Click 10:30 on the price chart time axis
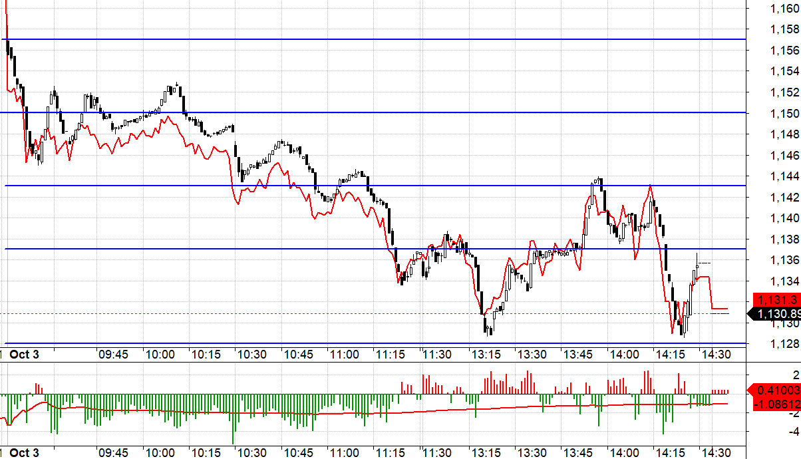The width and height of the screenshot is (801, 459). pyautogui.click(x=252, y=355)
